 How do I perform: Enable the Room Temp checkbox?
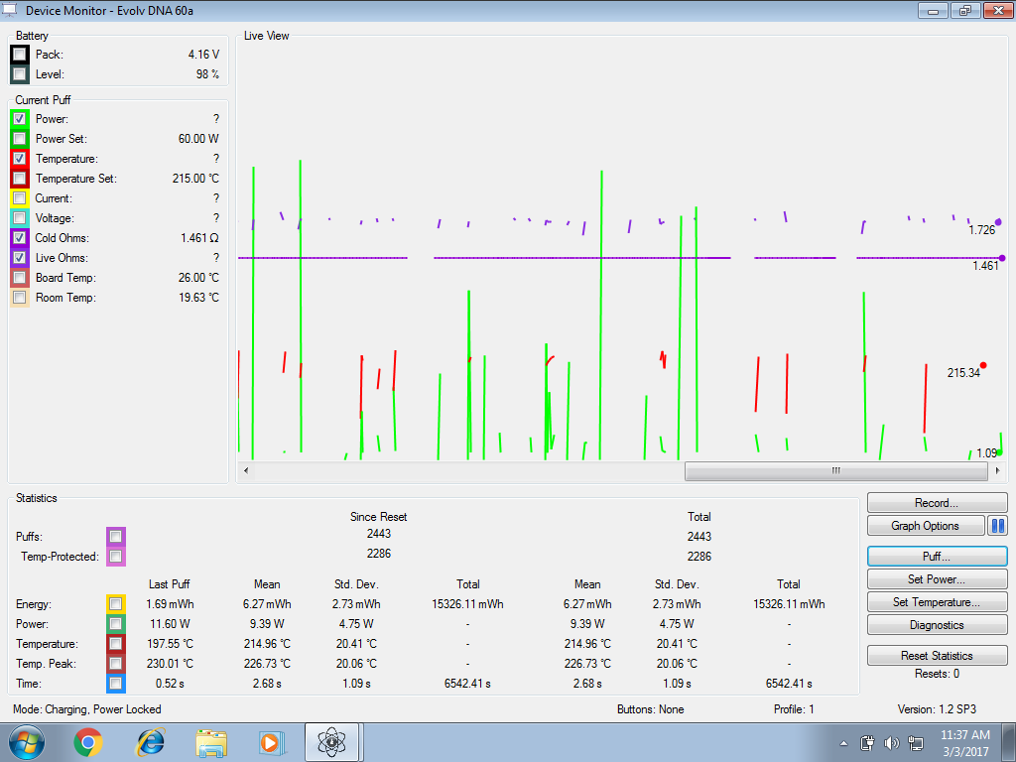tap(20, 298)
